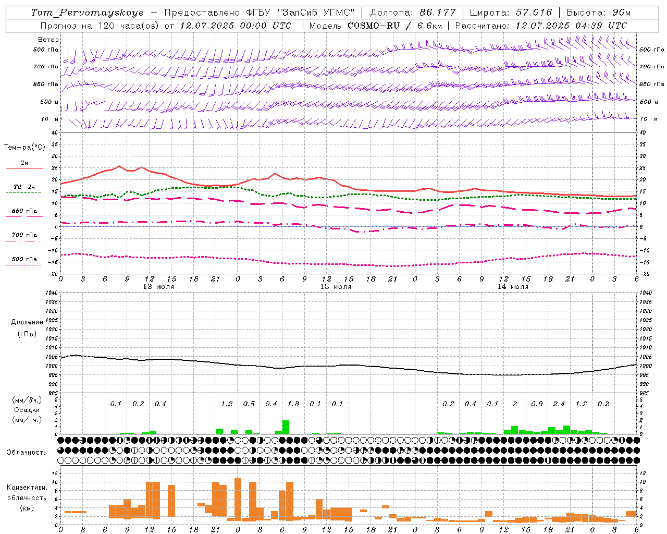Select the 'Широта: 57.016' header field
667x534 pixels.
tap(511, 13)
